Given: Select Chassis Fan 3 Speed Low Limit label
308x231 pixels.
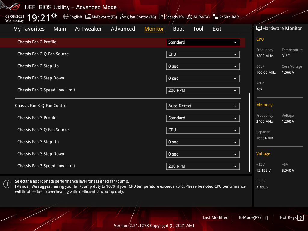Looking at the screenshot, I should (46, 166).
